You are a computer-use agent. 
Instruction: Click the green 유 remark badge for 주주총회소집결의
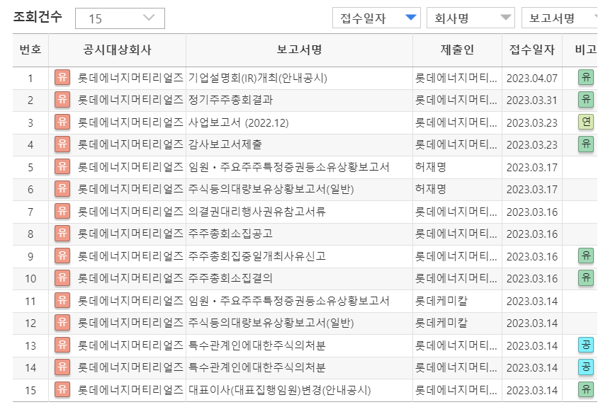click(x=586, y=277)
